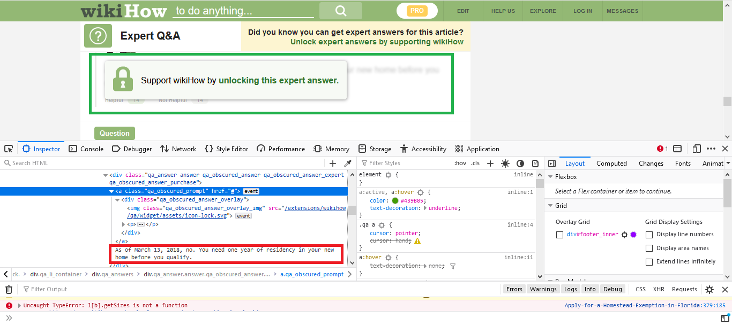Click the element rule selector highlighter icon

[389, 175]
